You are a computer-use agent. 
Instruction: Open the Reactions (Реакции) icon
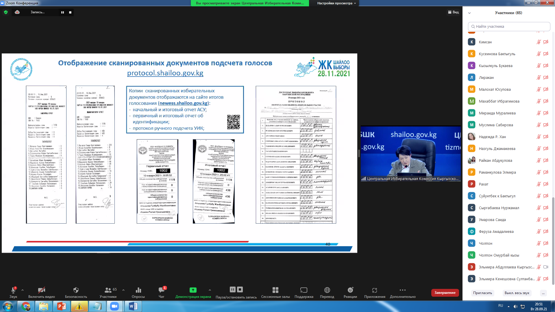[x=350, y=290]
